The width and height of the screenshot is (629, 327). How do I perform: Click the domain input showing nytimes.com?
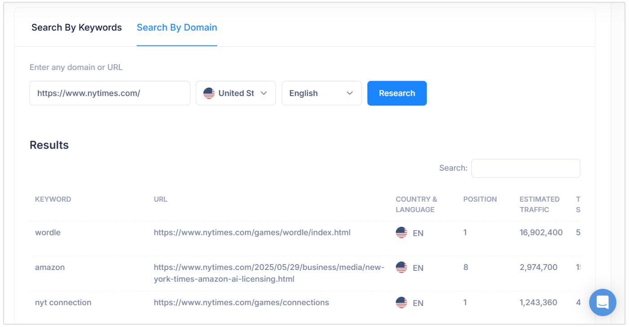(110, 93)
